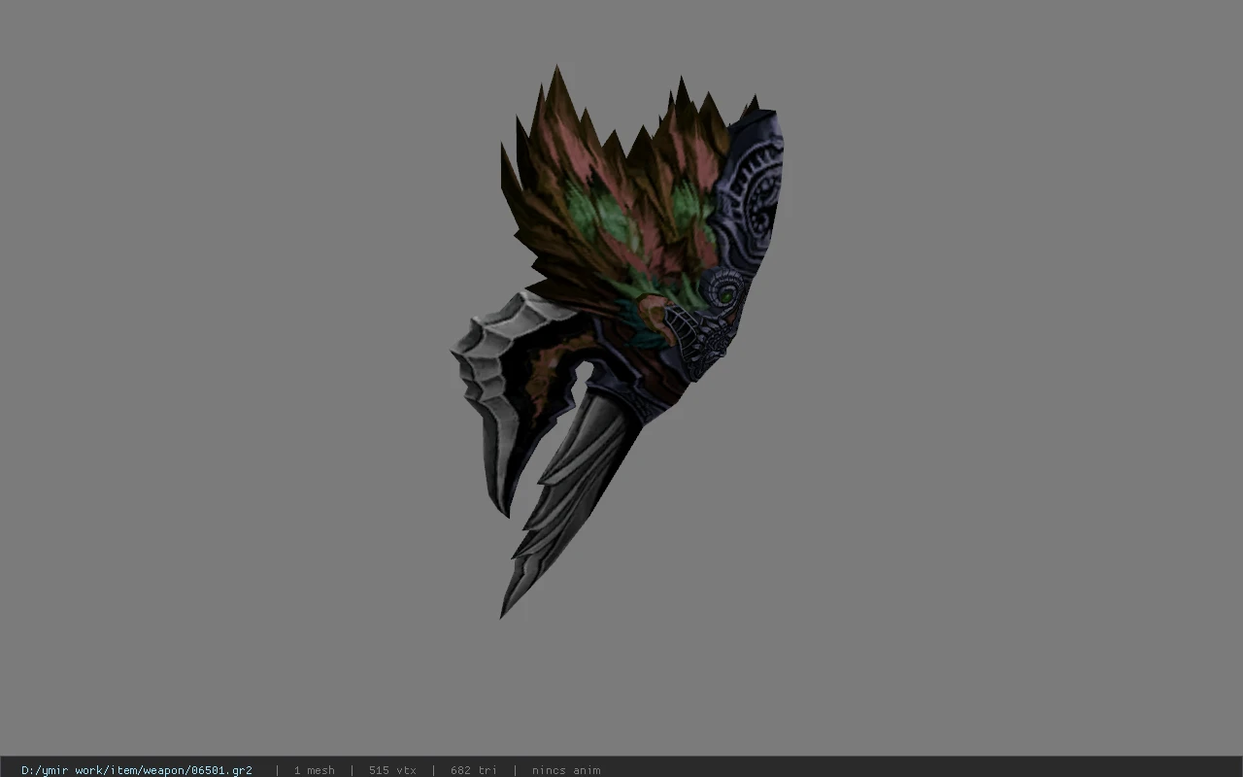The height and width of the screenshot is (777, 1243).
Task: Click the "515 vtx" vertex count
Action: tap(392, 770)
